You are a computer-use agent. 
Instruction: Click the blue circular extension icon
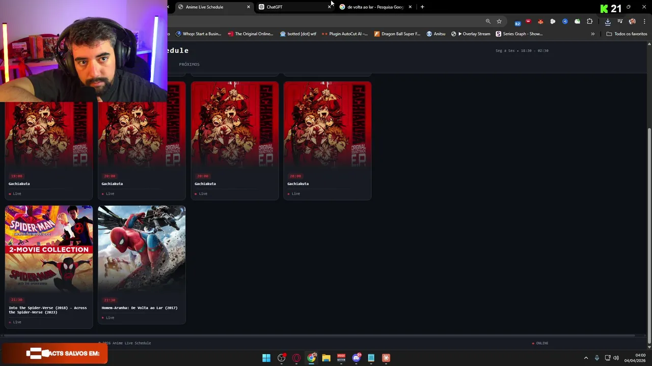click(x=565, y=21)
